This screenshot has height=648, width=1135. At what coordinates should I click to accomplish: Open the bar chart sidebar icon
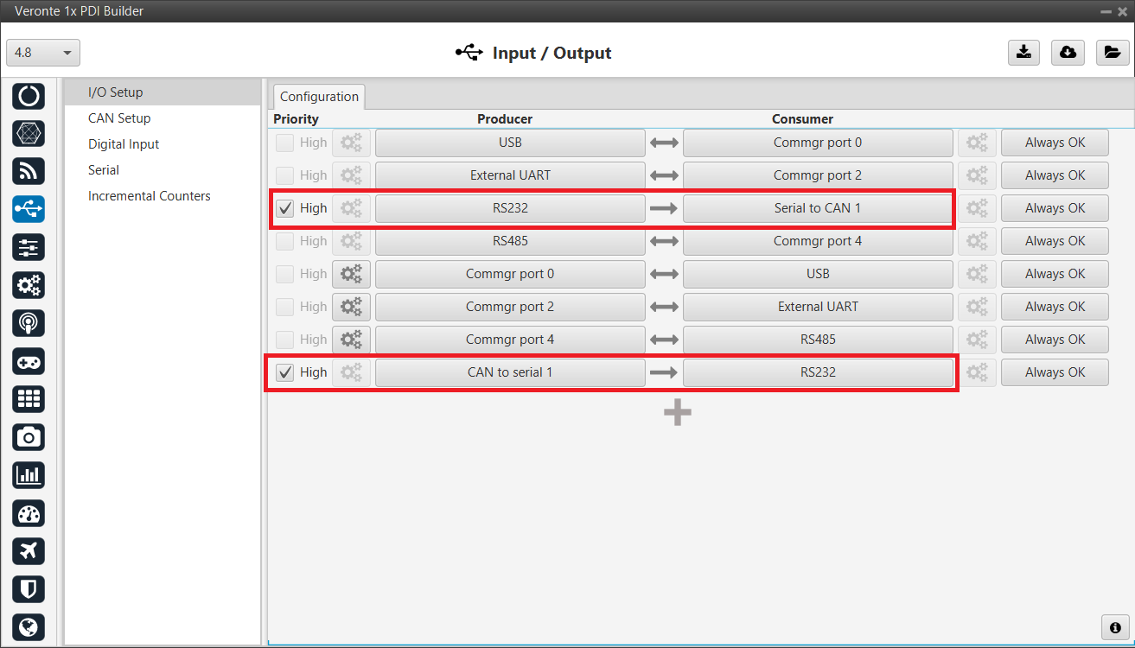29,475
